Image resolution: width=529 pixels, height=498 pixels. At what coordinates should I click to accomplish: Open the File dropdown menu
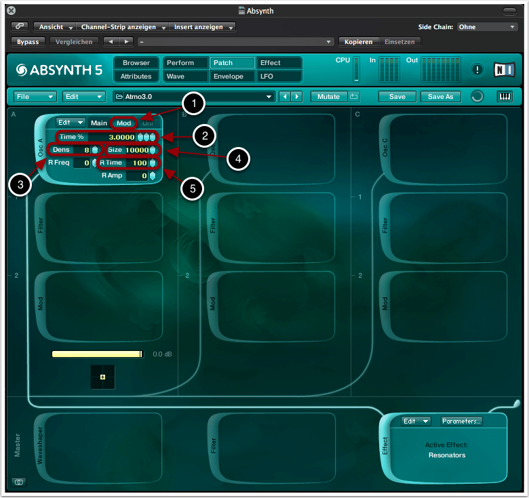click(35, 97)
